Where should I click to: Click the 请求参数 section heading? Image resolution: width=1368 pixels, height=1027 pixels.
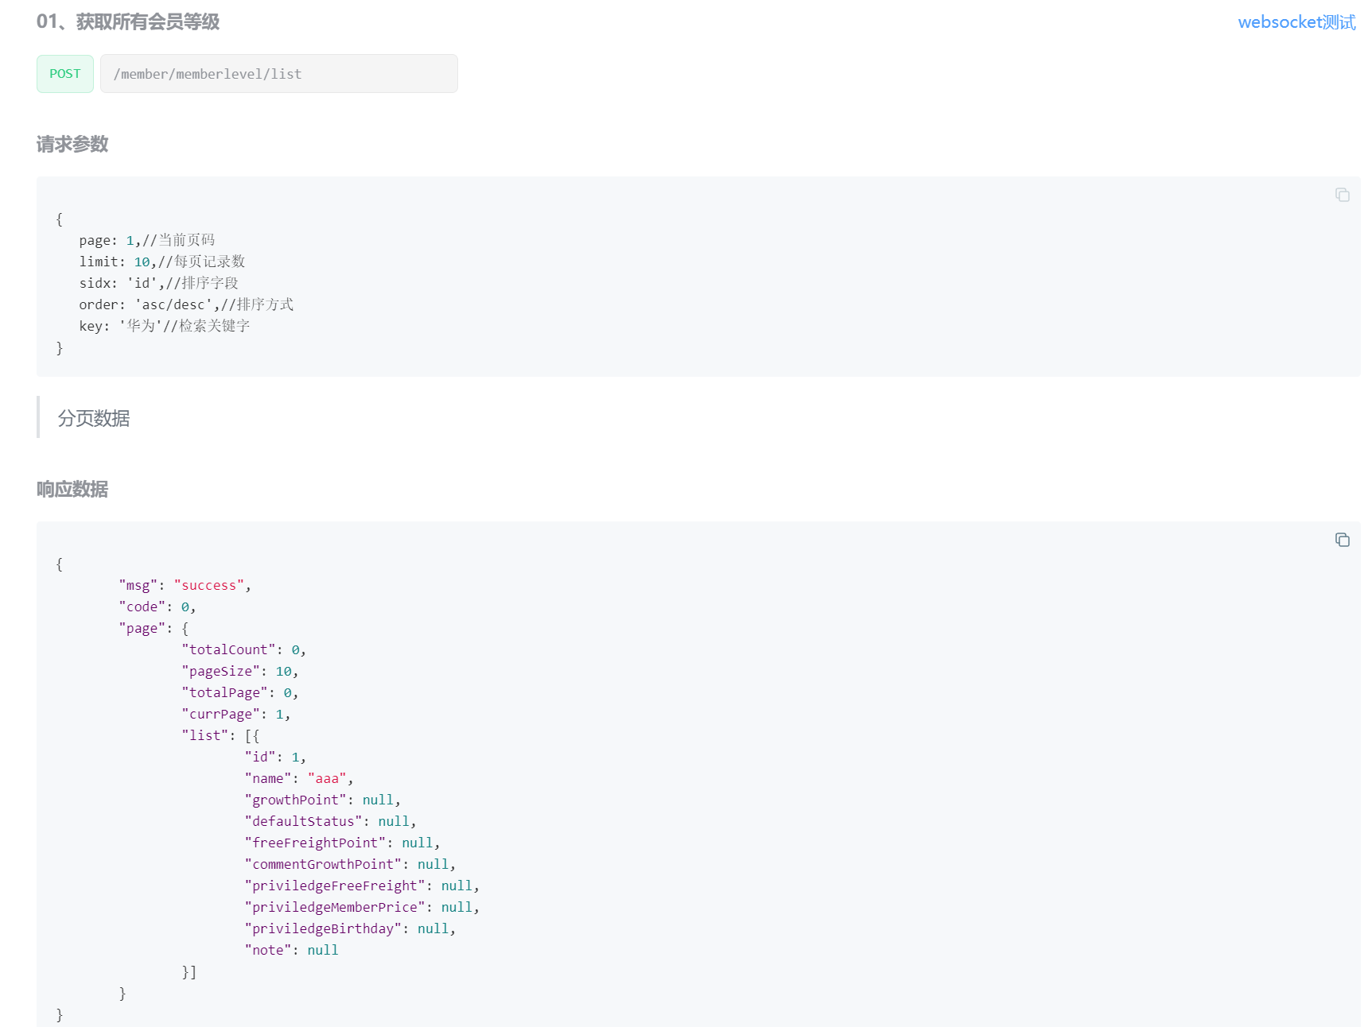(x=72, y=145)
